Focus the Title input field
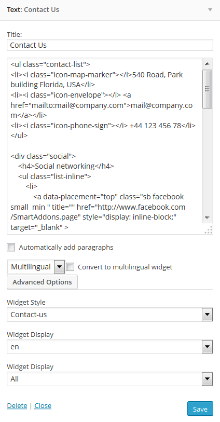This screenshot has width=220, height=422. point(109,45)
